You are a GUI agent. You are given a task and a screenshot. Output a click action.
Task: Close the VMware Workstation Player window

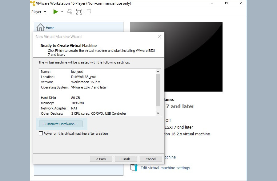pyautogui.click(x=241, y=3)
